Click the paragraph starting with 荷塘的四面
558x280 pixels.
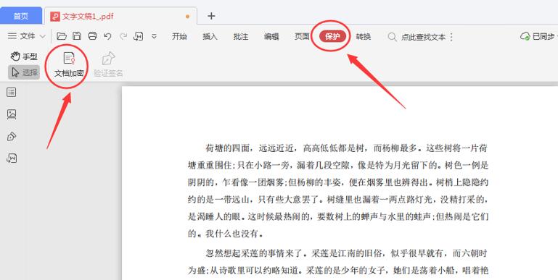coord(338,191)
